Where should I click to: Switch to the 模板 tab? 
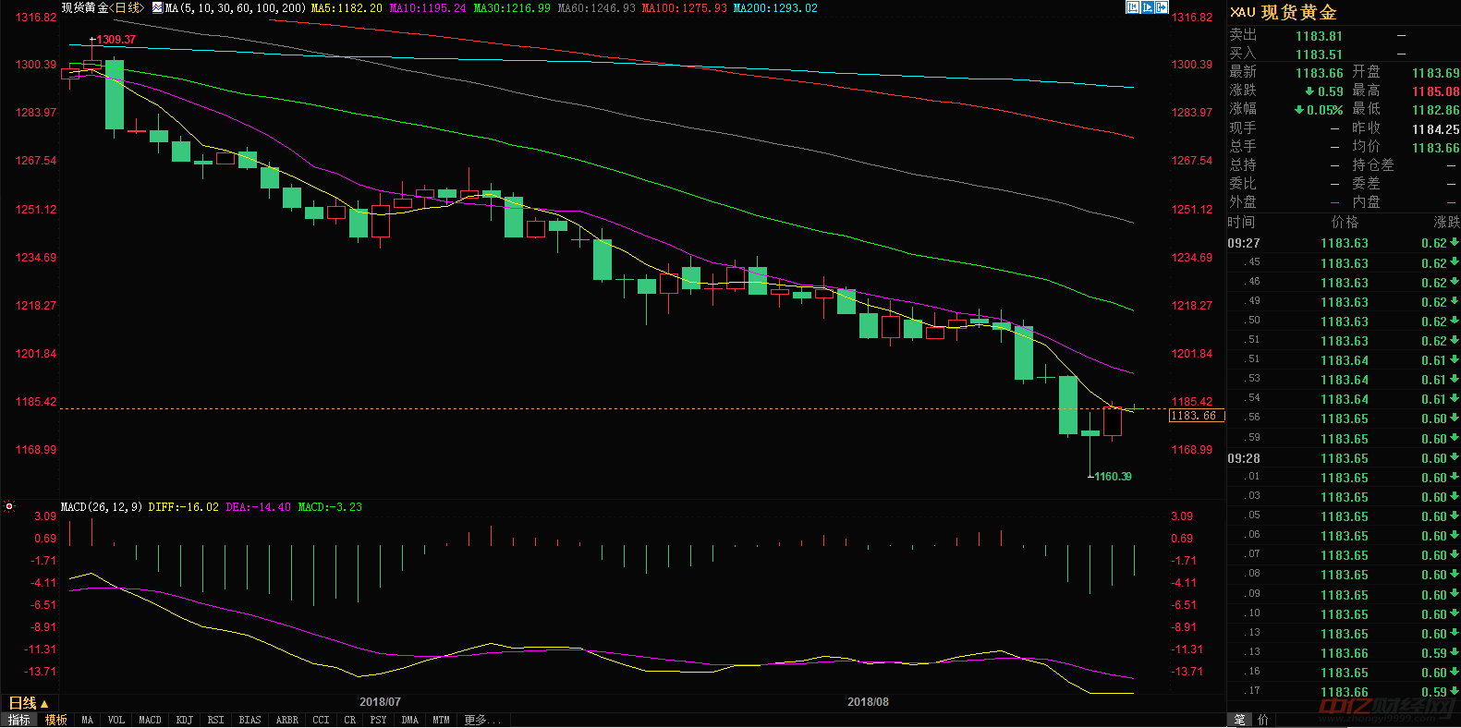tap(56, 721)
